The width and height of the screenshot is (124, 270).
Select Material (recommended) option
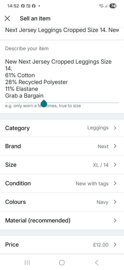tap(62, 220)
